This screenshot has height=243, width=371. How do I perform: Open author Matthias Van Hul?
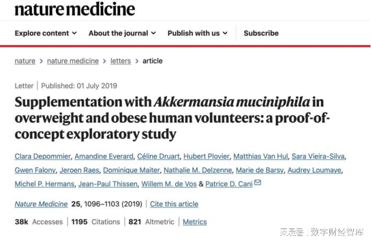261,156
